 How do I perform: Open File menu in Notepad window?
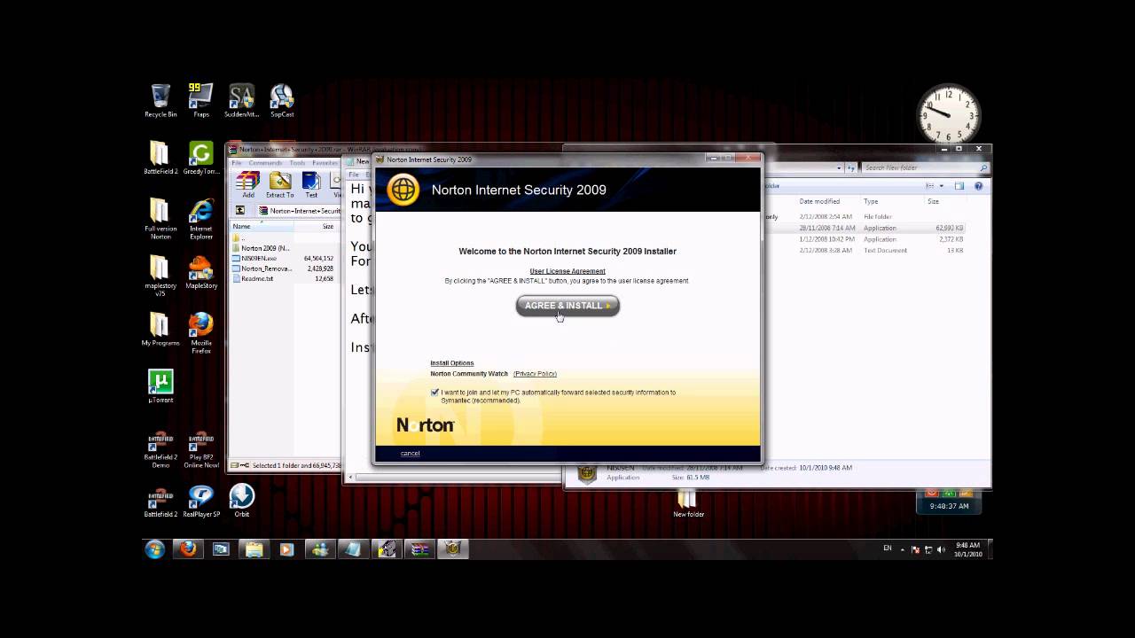click(x=354, y=175)
